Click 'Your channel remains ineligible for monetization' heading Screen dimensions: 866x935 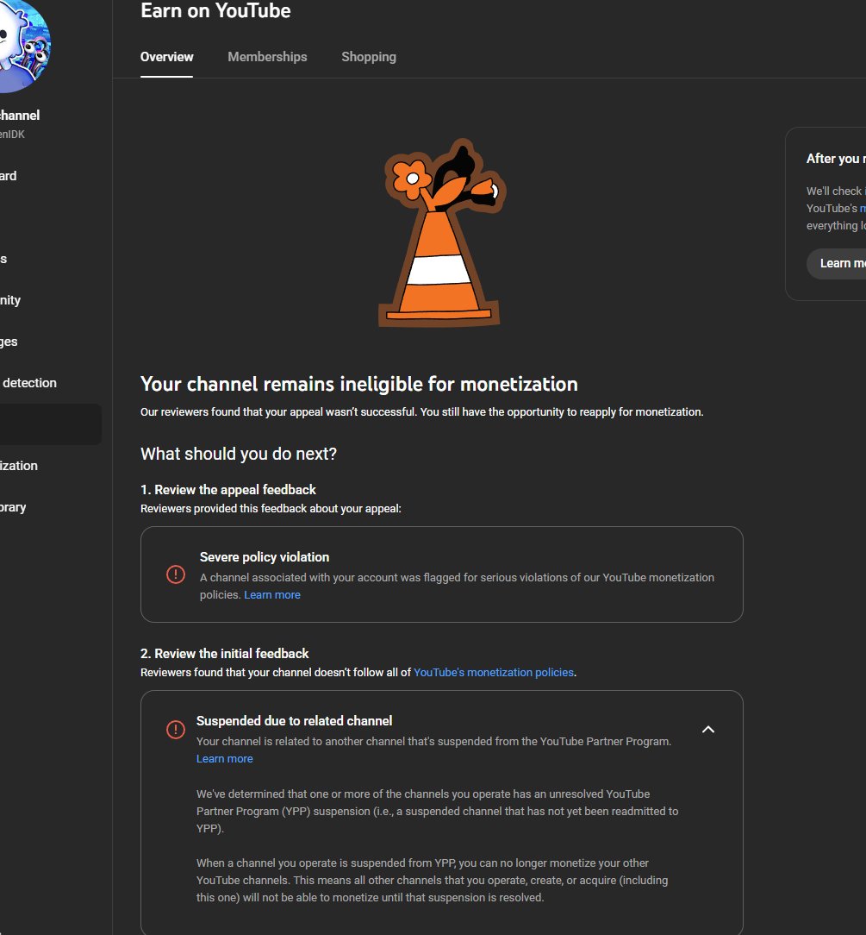click(x=359, y=384)
